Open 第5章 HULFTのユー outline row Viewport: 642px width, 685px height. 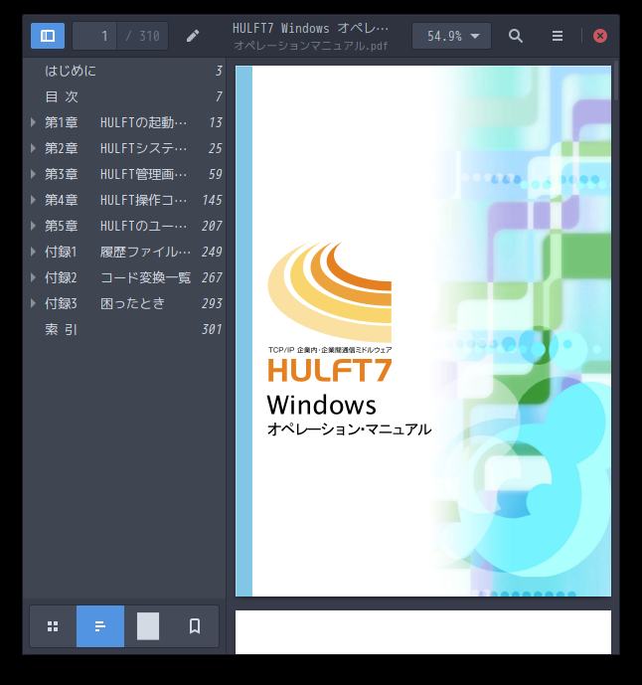[124, 226]
